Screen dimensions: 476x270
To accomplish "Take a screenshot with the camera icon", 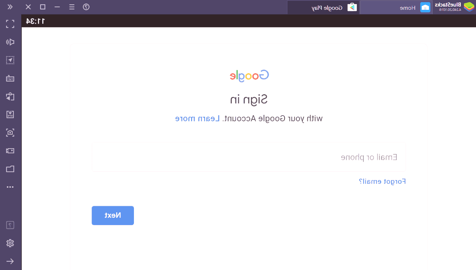I will (x=10, y=133).
